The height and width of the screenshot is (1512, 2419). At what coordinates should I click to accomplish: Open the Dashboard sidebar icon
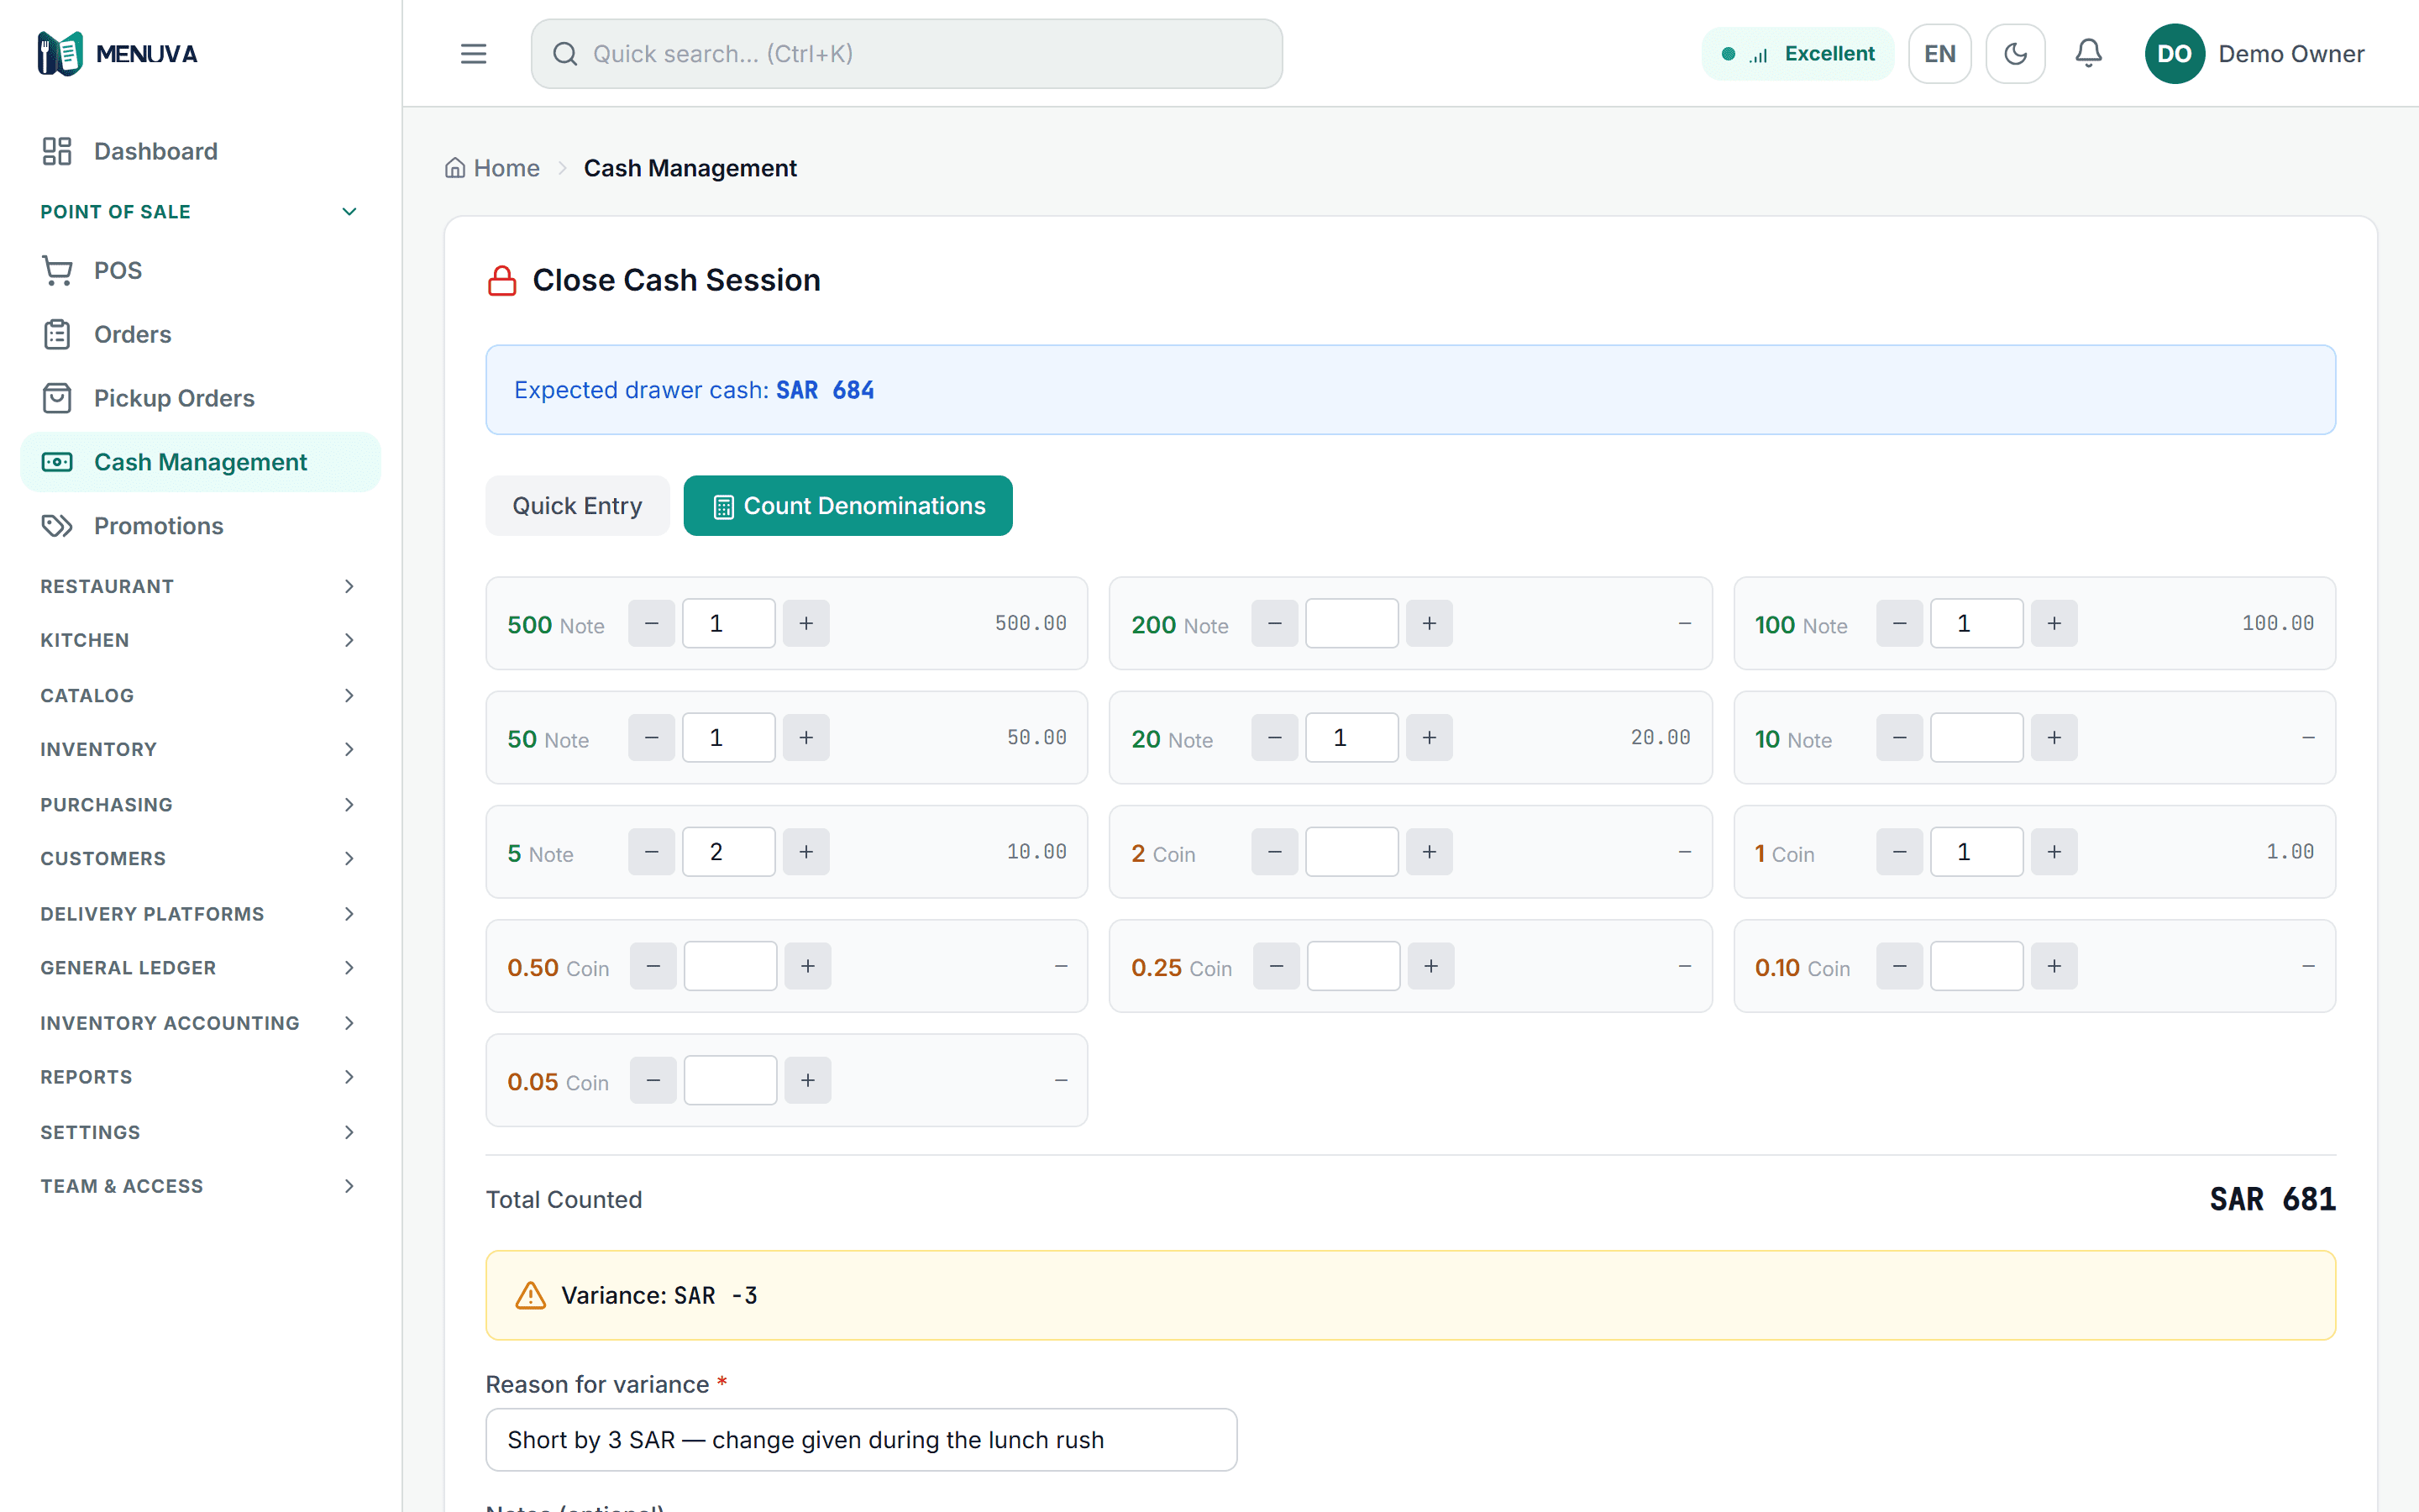click(57, 151)
